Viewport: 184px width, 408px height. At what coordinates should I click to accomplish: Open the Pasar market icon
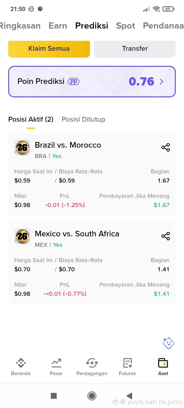coord(56,363)
